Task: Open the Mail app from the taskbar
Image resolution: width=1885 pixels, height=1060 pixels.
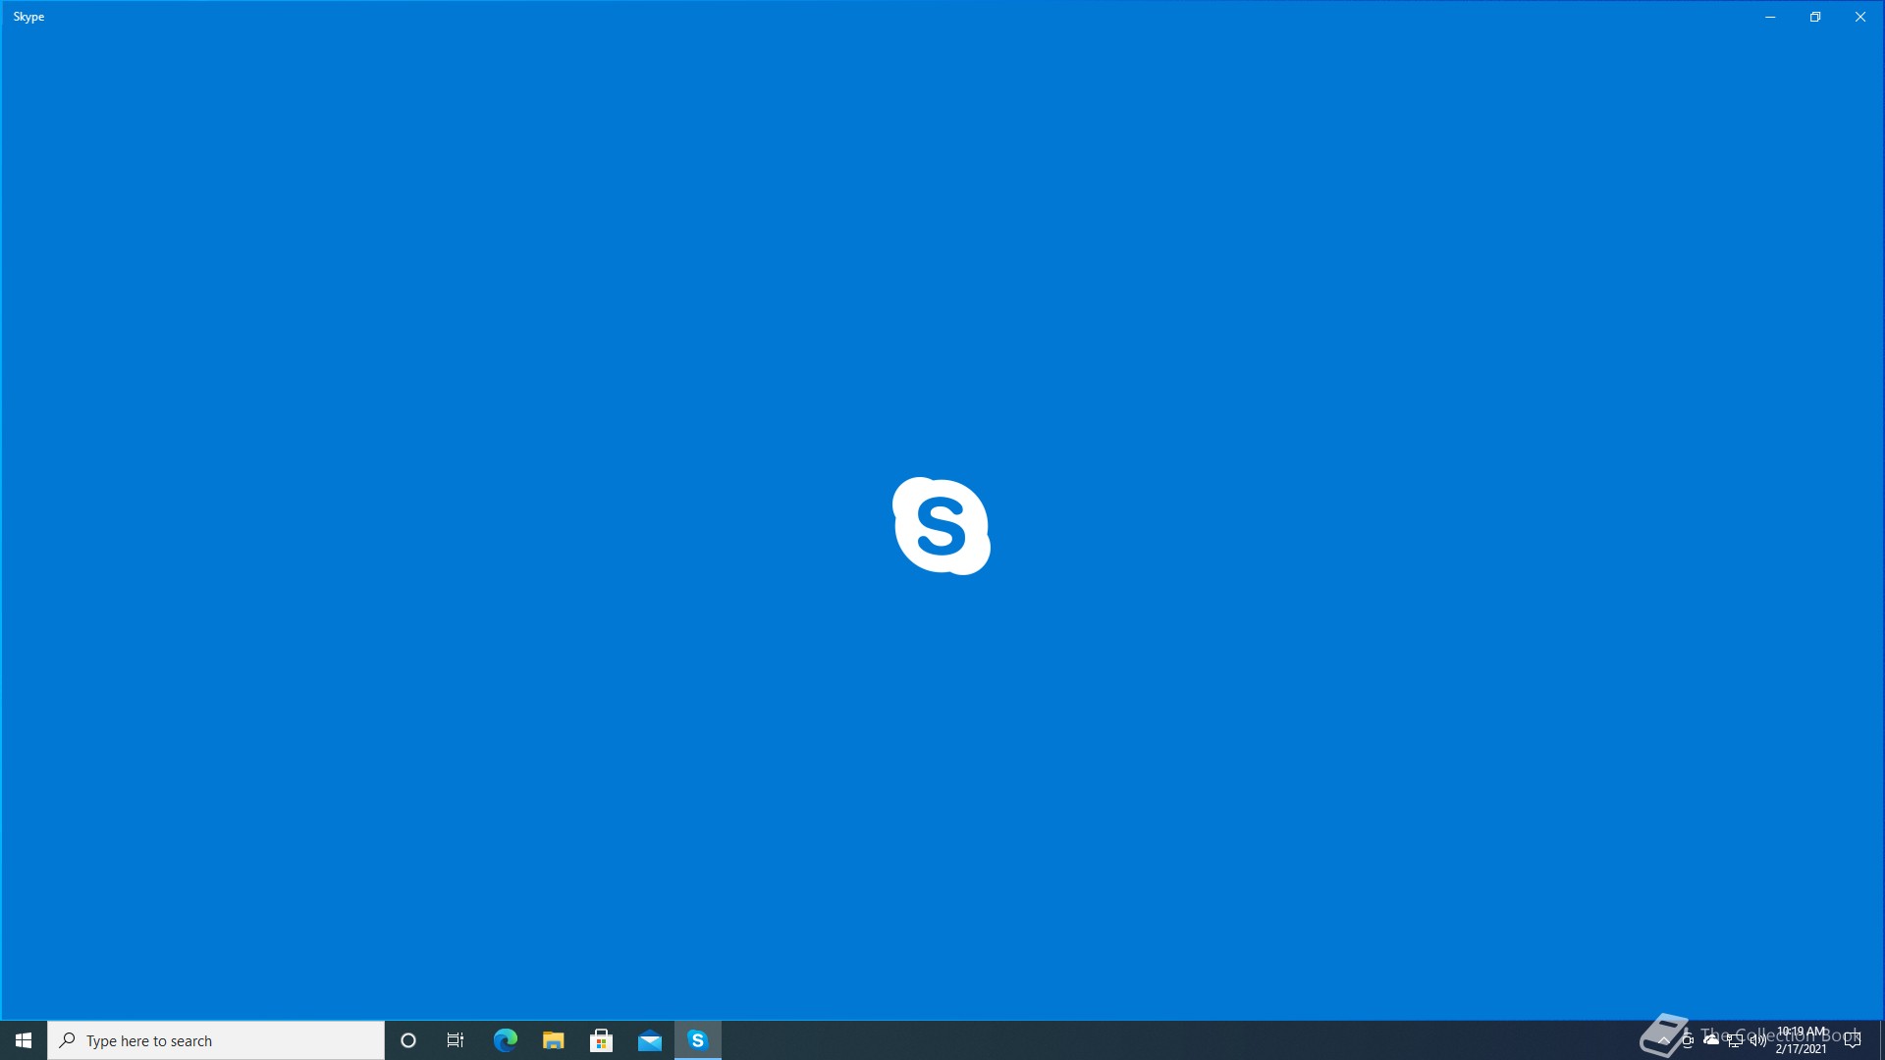Action: coord(650,1040)
